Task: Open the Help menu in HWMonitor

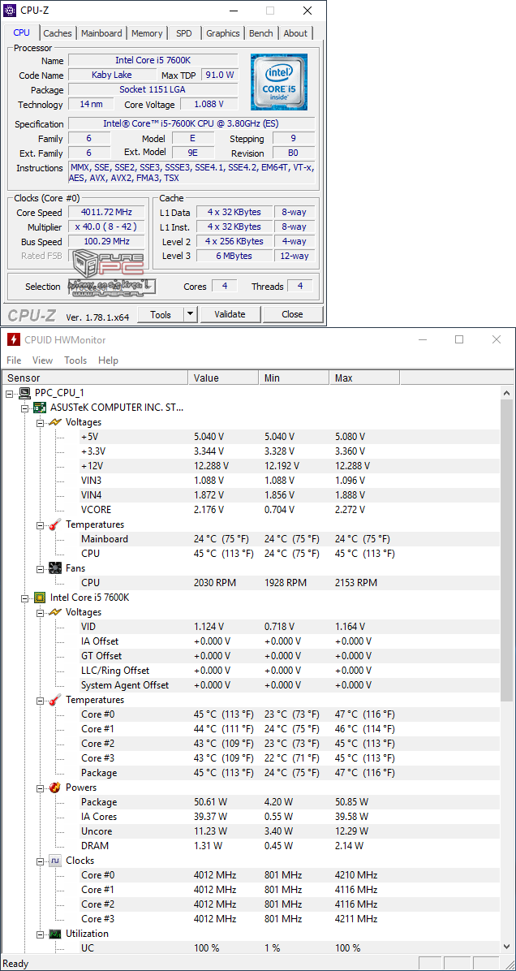Action: 108,360
